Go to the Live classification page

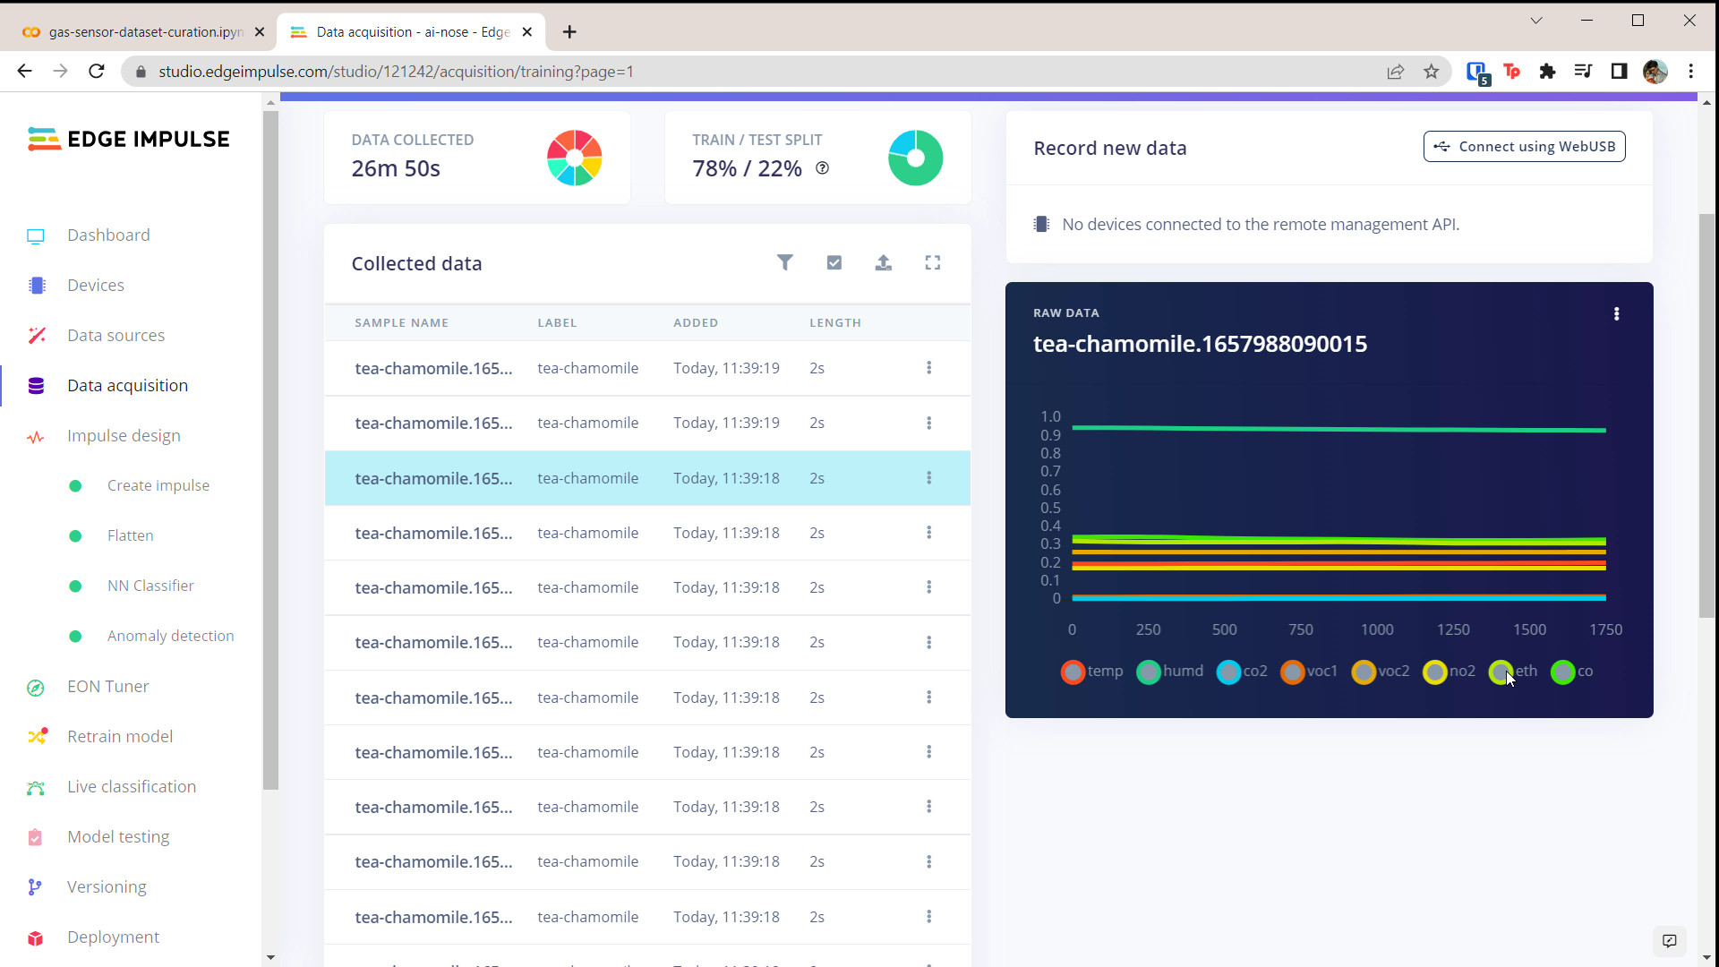point(131,787)
